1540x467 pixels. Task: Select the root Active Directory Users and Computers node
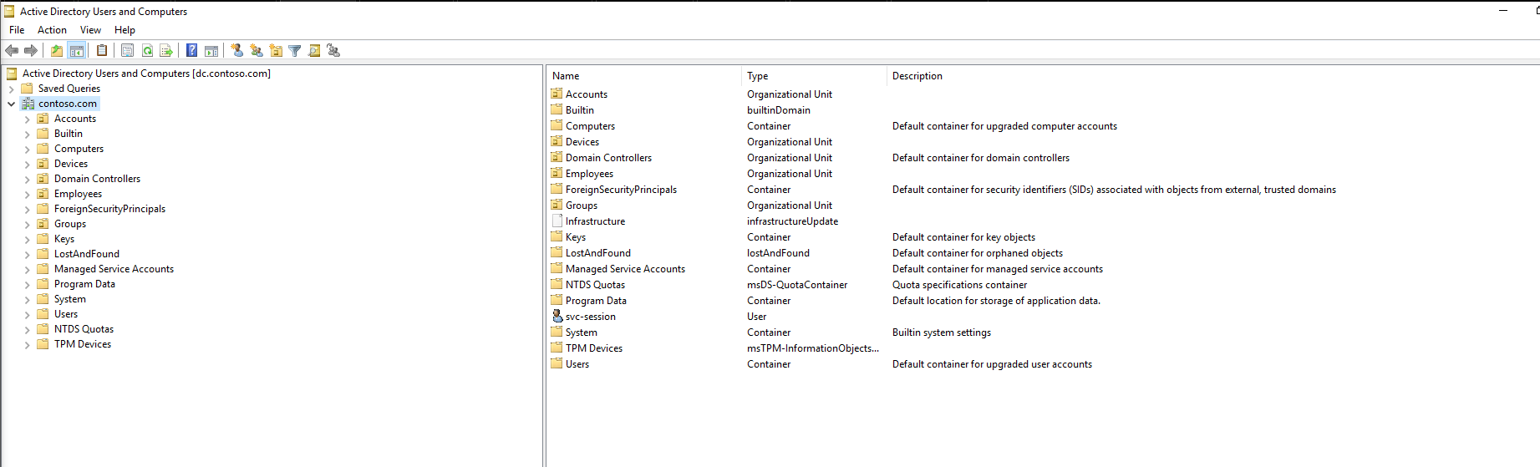146,74
